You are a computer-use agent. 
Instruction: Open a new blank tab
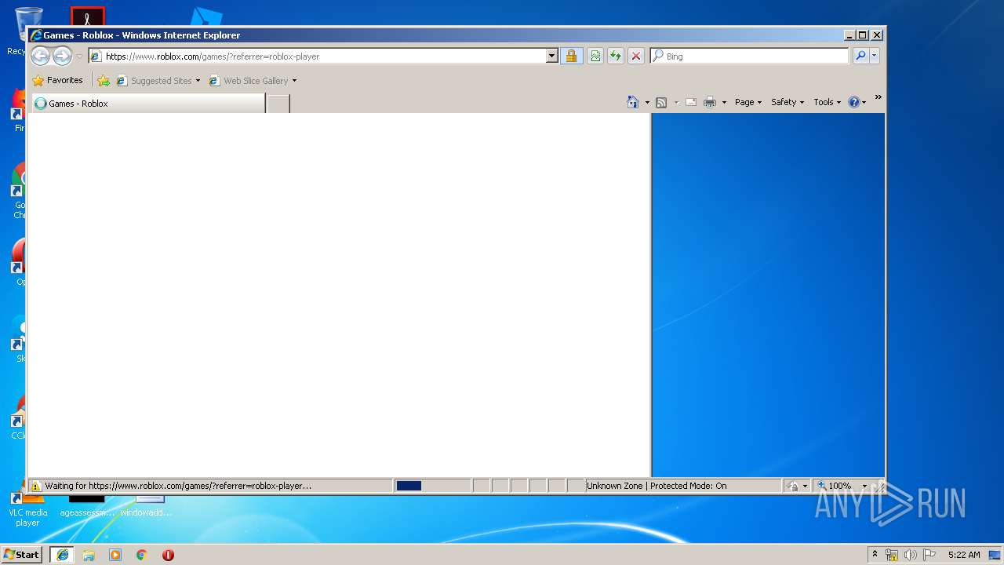(x=278, y=104)
